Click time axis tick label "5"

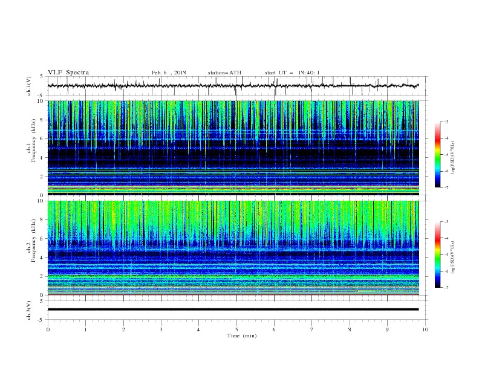click(236, 329)
